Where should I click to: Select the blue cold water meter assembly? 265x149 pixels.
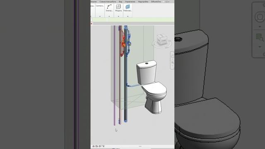(x=129, y=43)
